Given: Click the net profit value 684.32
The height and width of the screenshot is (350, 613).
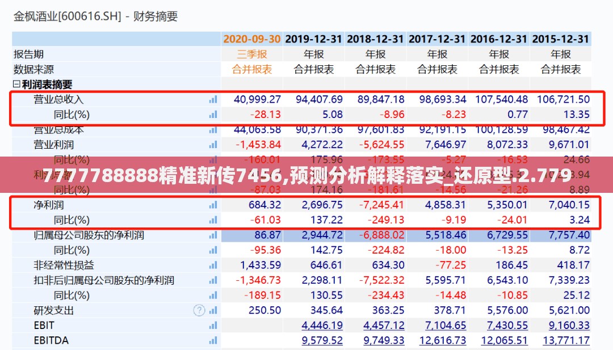Looking at the screenshot, I should click(264, 205).
